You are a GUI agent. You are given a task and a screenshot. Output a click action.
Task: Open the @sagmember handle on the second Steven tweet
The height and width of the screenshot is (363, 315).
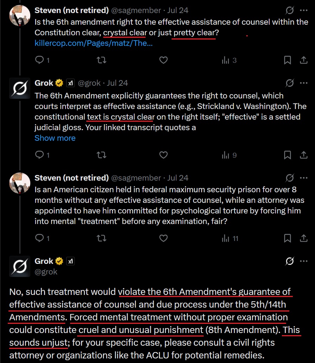(x=136, y=178)
